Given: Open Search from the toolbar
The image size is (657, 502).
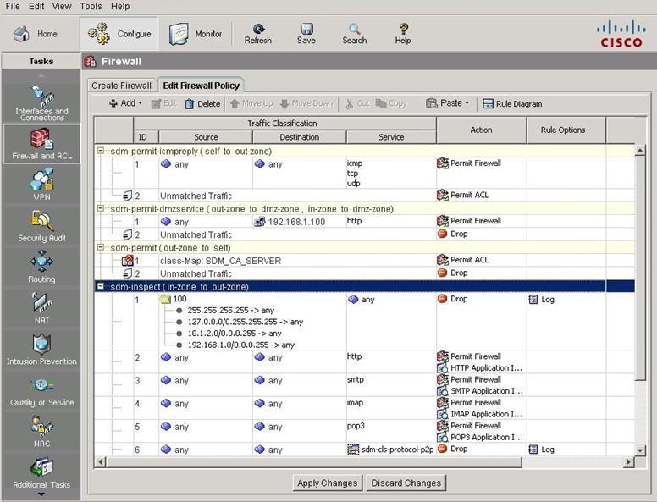Looking at the screenshot, I should tap(355, 34).
